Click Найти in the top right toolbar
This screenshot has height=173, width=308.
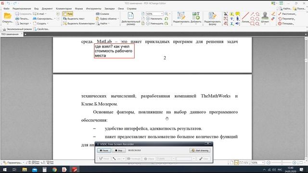click(x=285, y=9)
